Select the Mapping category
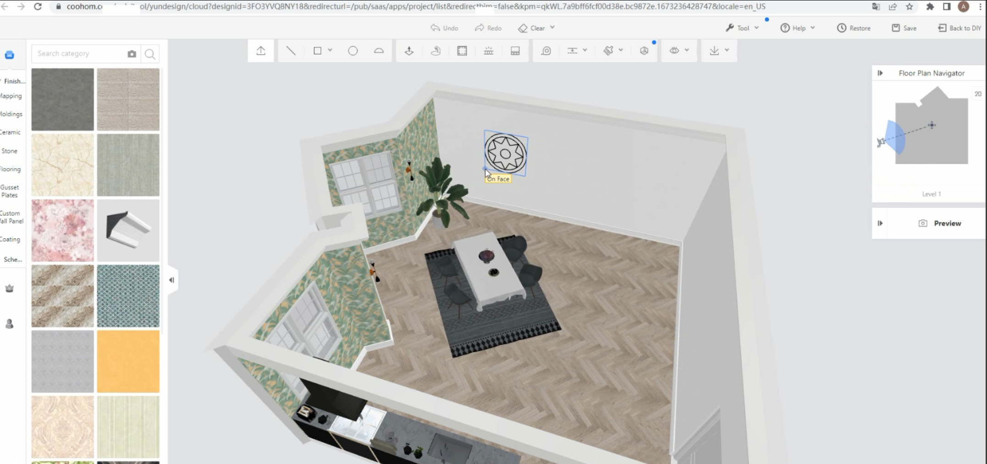 [11, 96]
